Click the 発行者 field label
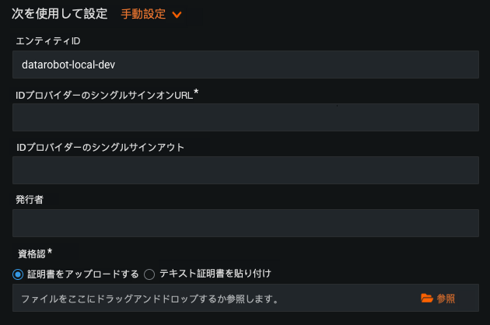 [30, 200]
